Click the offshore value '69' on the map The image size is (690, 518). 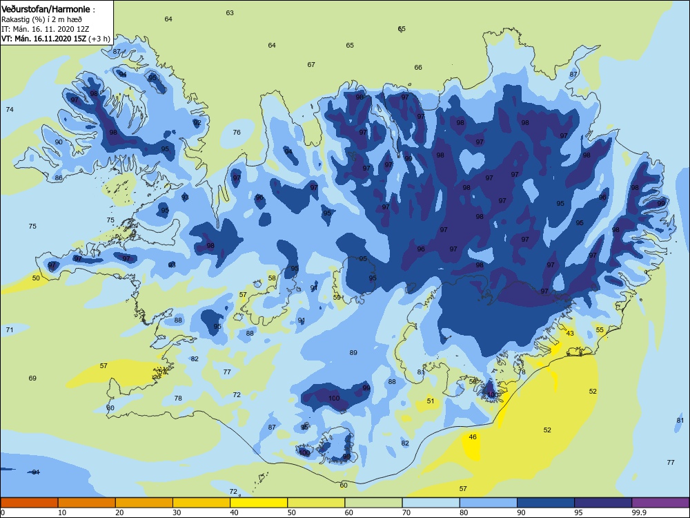coord(32,378)
